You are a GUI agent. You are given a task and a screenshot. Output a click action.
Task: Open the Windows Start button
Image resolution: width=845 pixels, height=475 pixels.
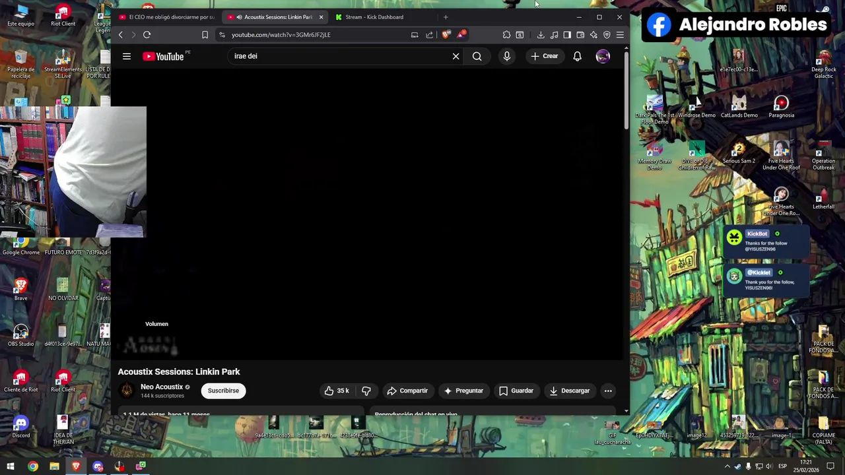point(10,466)
